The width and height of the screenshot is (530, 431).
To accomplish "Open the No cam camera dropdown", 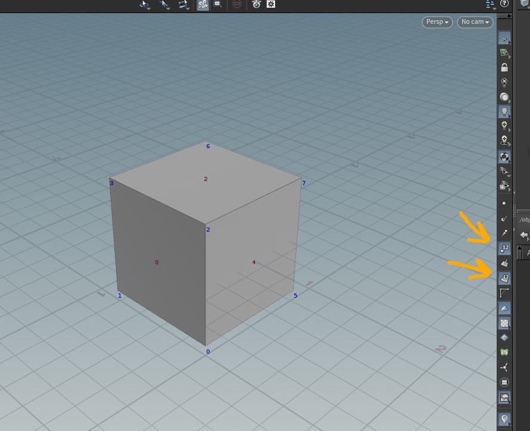I will coord(475,22).
